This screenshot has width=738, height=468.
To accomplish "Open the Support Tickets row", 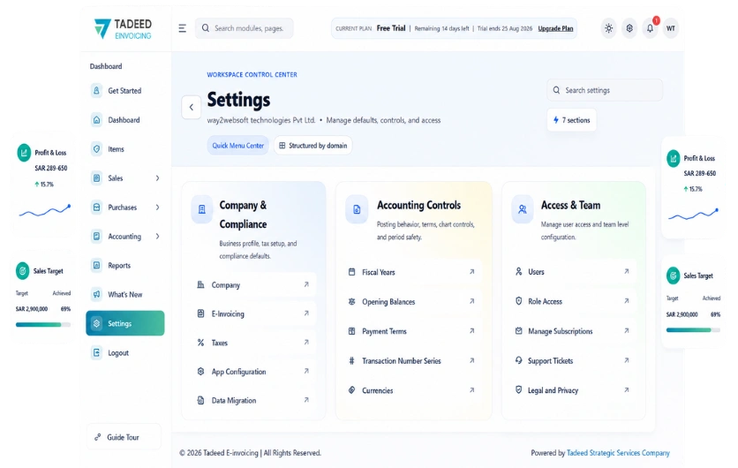I will click(573, 361).
